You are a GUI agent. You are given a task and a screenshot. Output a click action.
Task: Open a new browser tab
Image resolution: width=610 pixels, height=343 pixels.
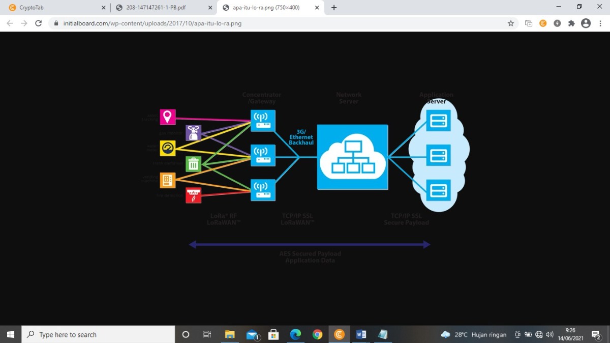pyautogui.click(x=334, y=8)
